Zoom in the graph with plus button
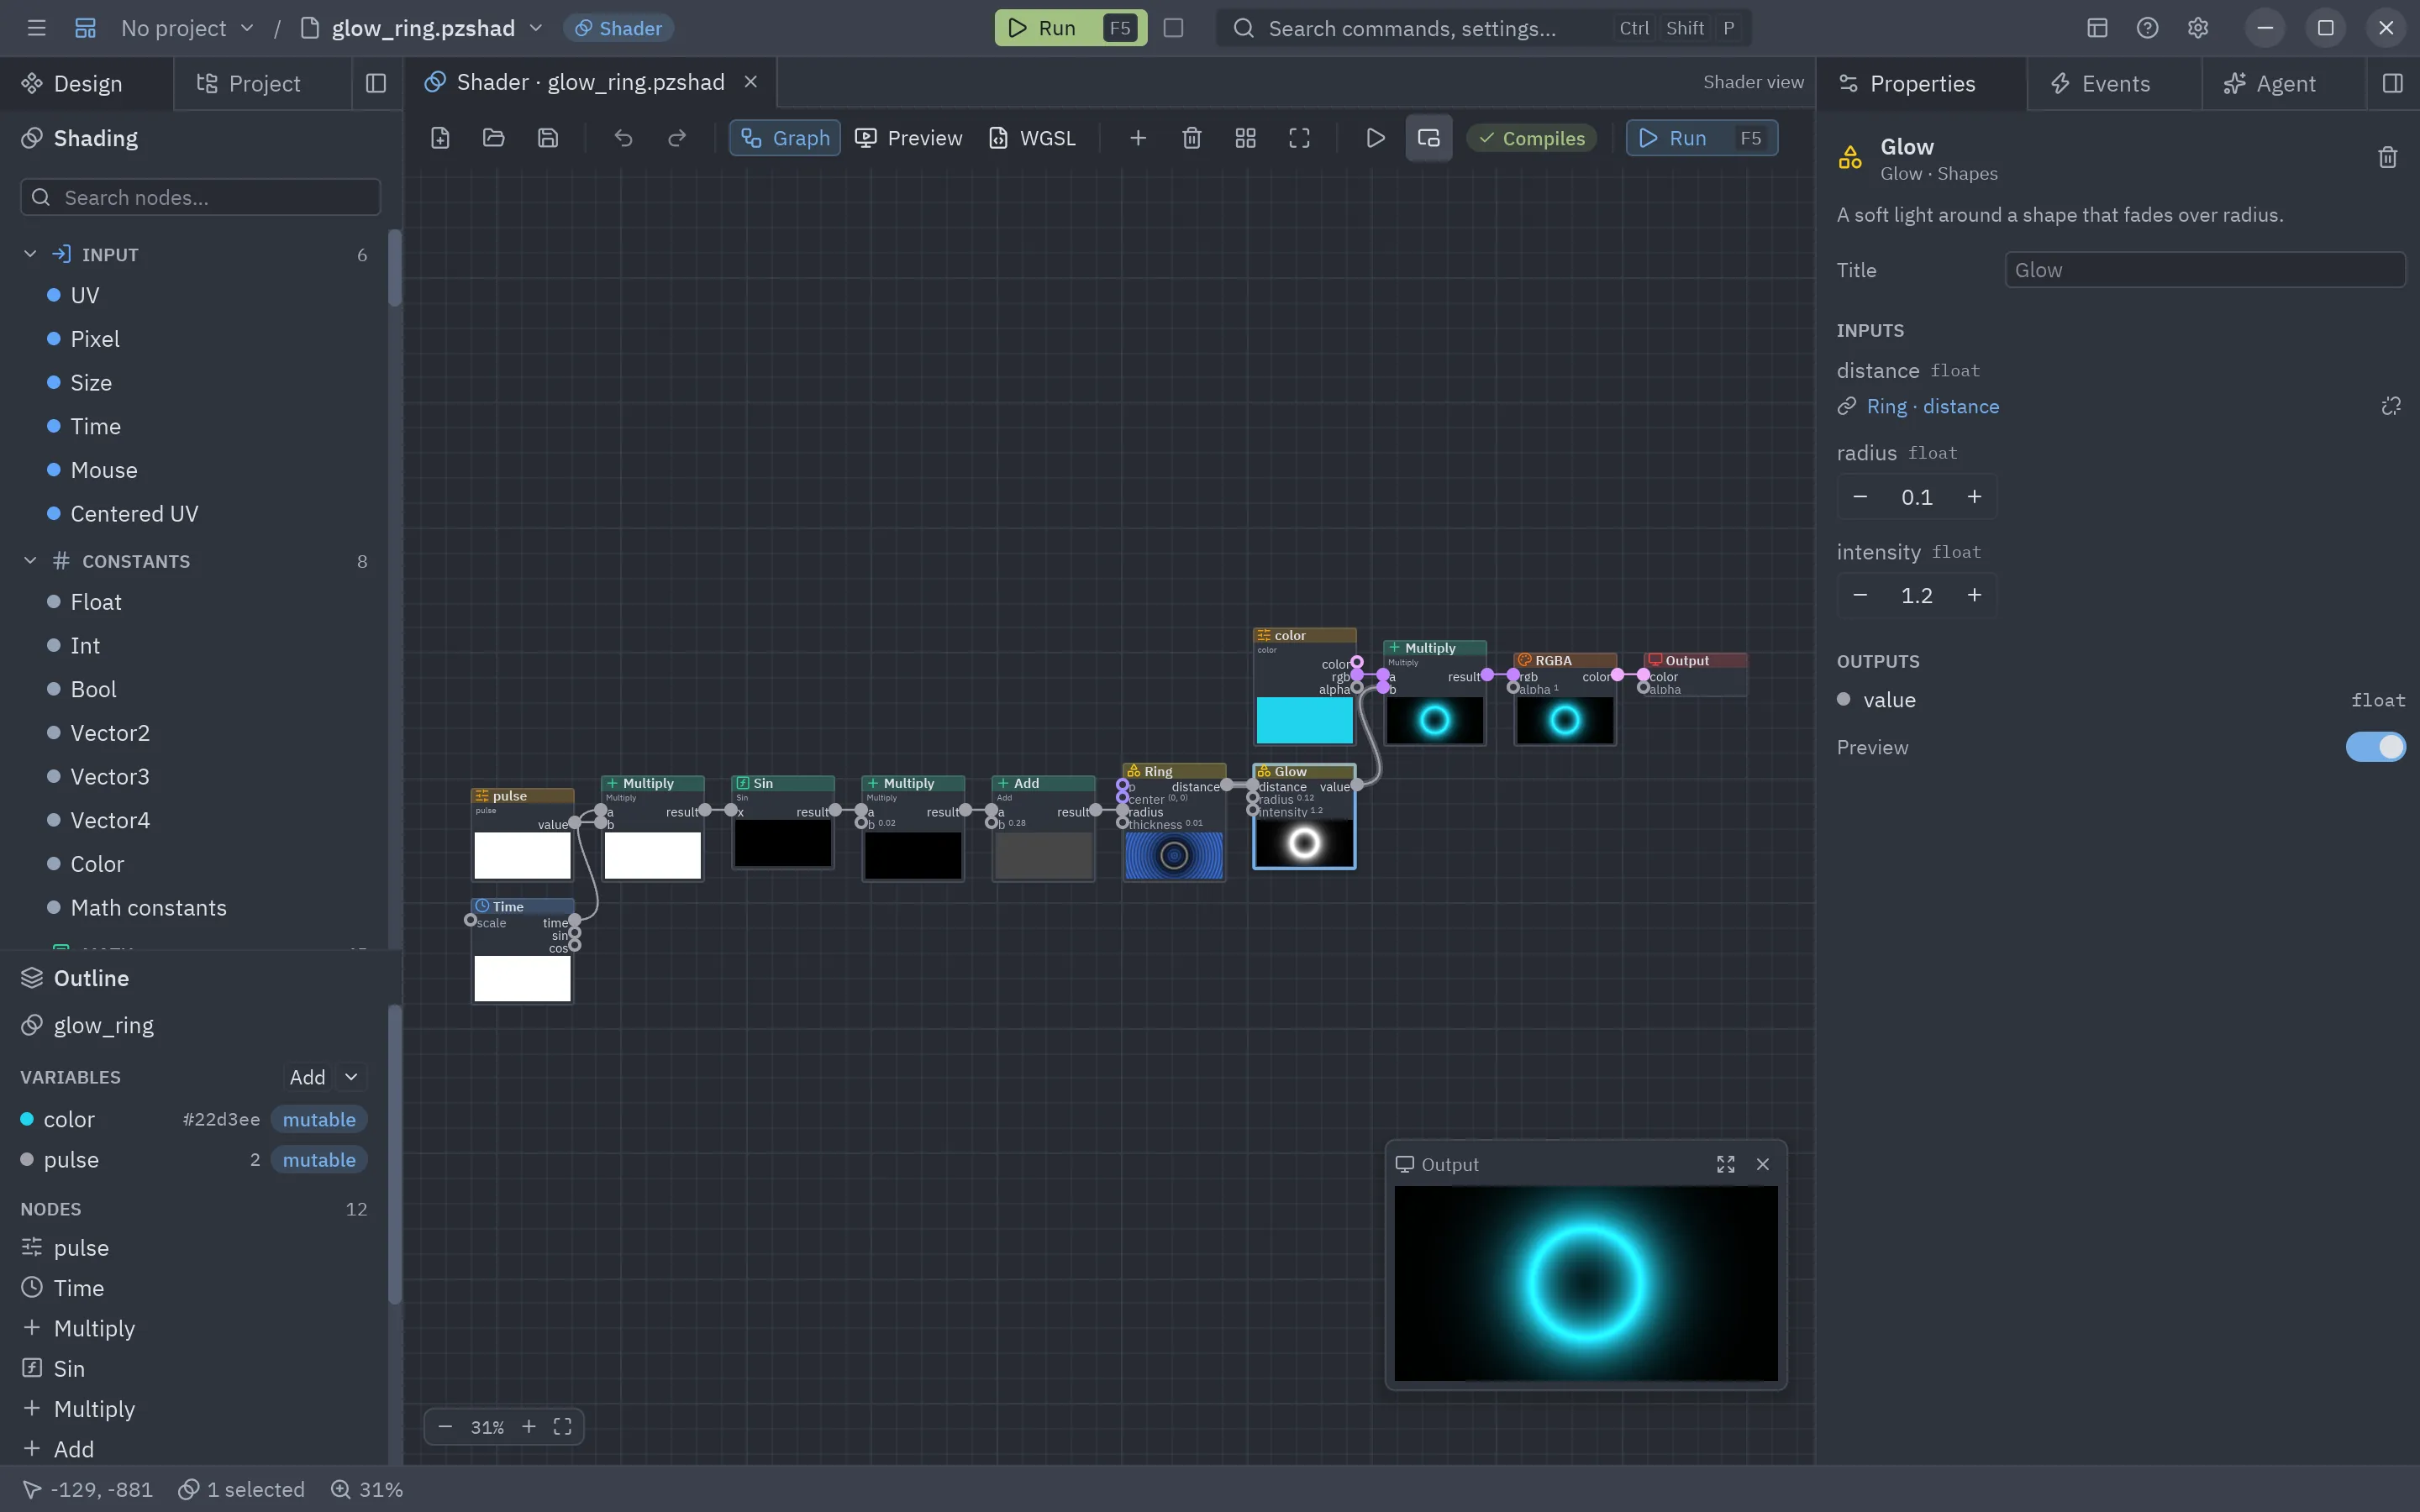The height and width of the screenshot is (1512, 2420). [x=528, y=1427]
